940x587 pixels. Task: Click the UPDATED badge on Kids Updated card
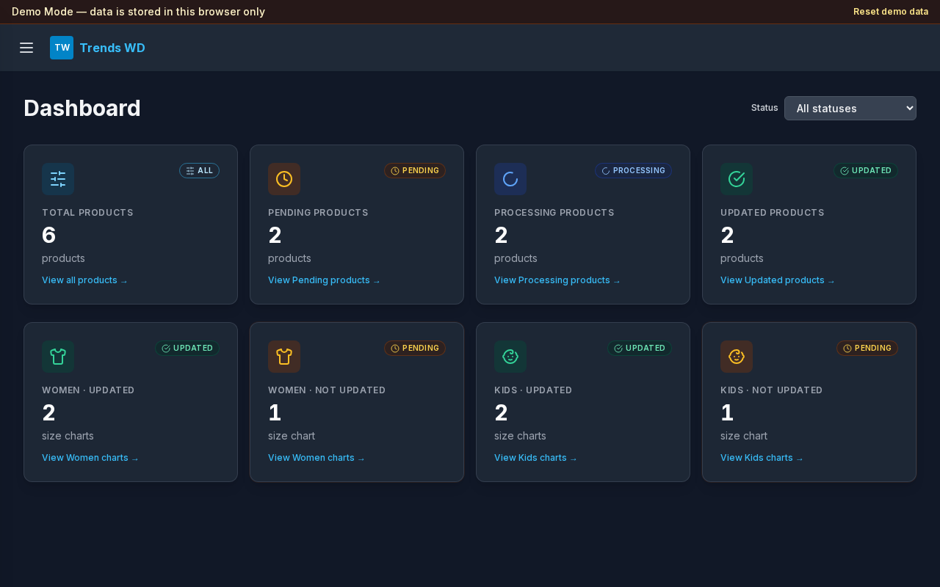click(640, 348)
